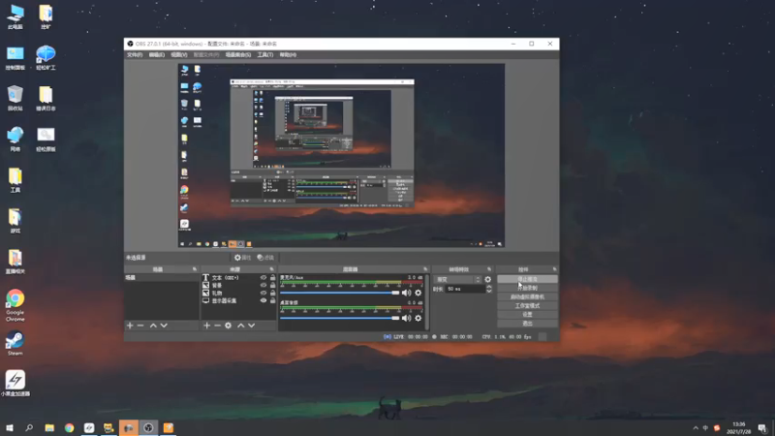This screenshot has height=436, width=775.
Task: Toggle lock on second source 背景
Action: pos(273,285)
